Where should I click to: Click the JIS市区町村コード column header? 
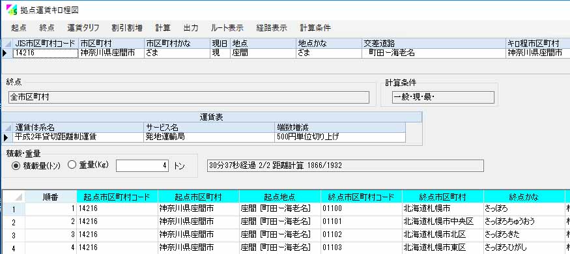point(46,43)
